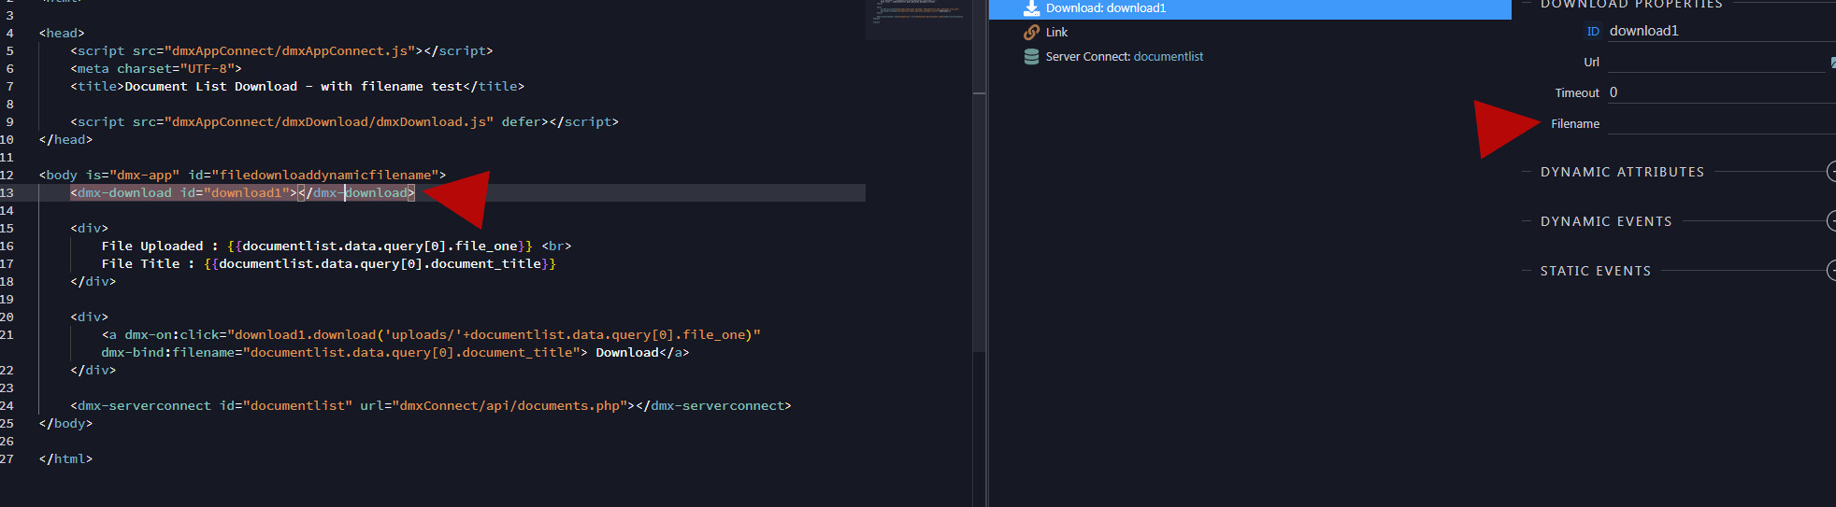The image size is (1836, 507).
Task: Click the blue 'ID' label
Action: (1593, 31)
